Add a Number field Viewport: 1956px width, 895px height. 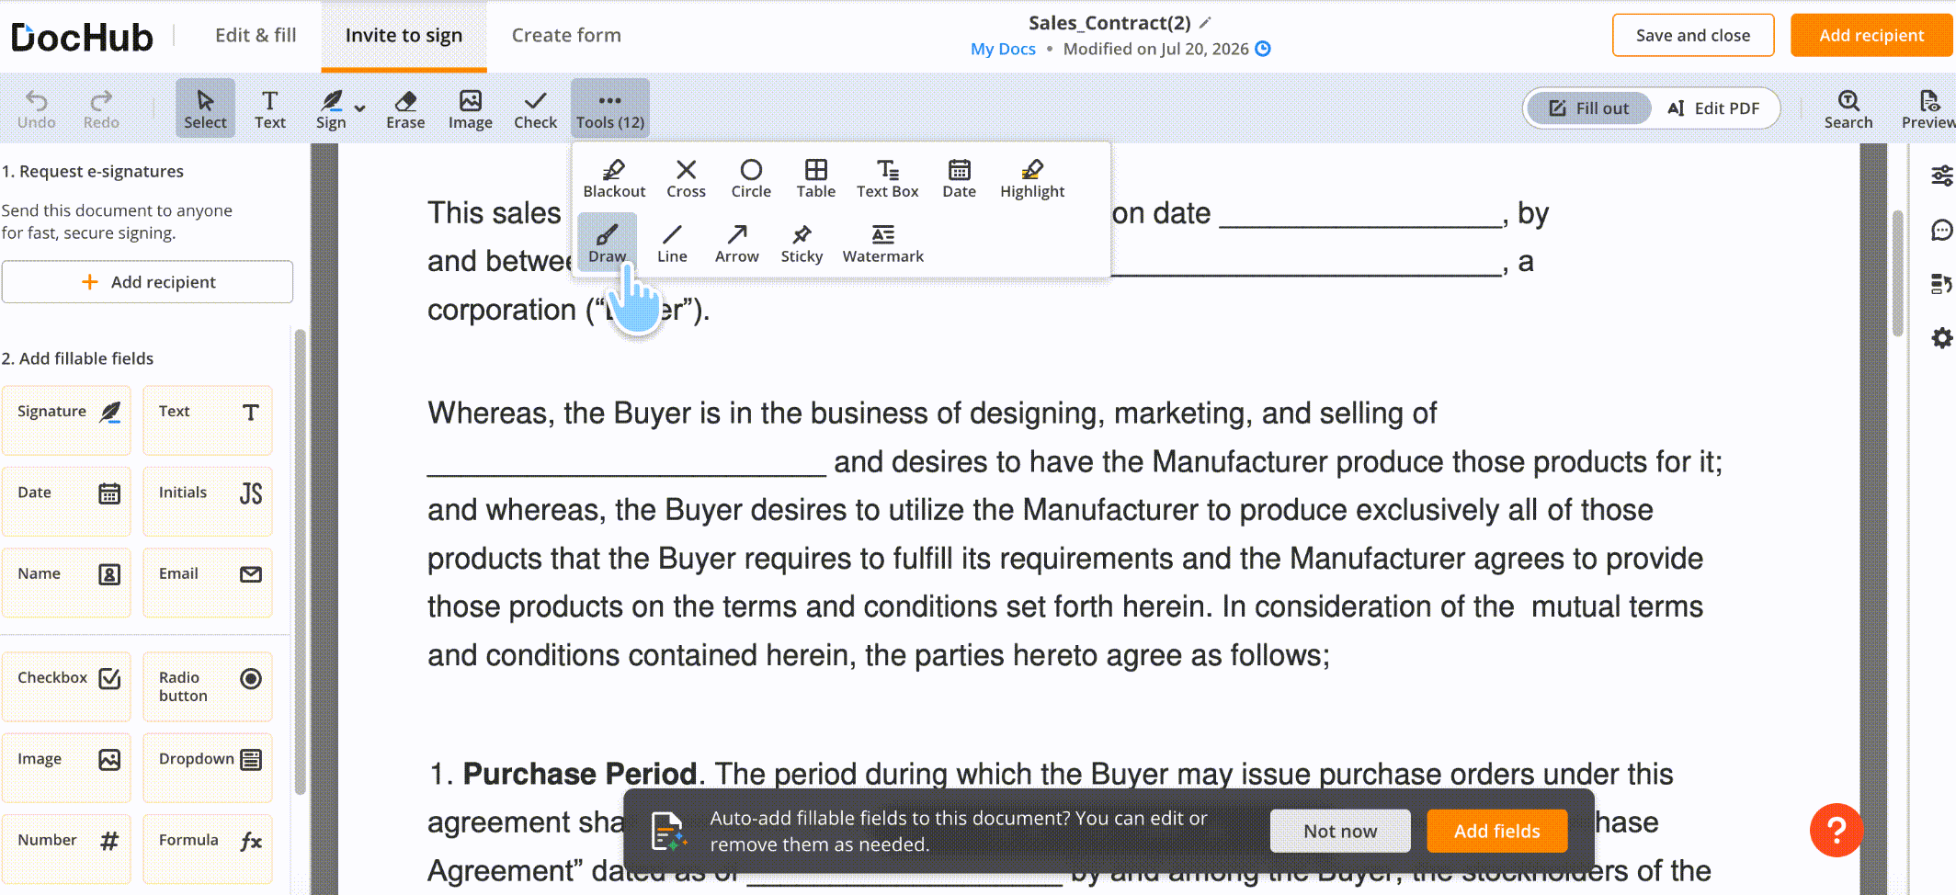pyautogui.click(x=66, y=848)
